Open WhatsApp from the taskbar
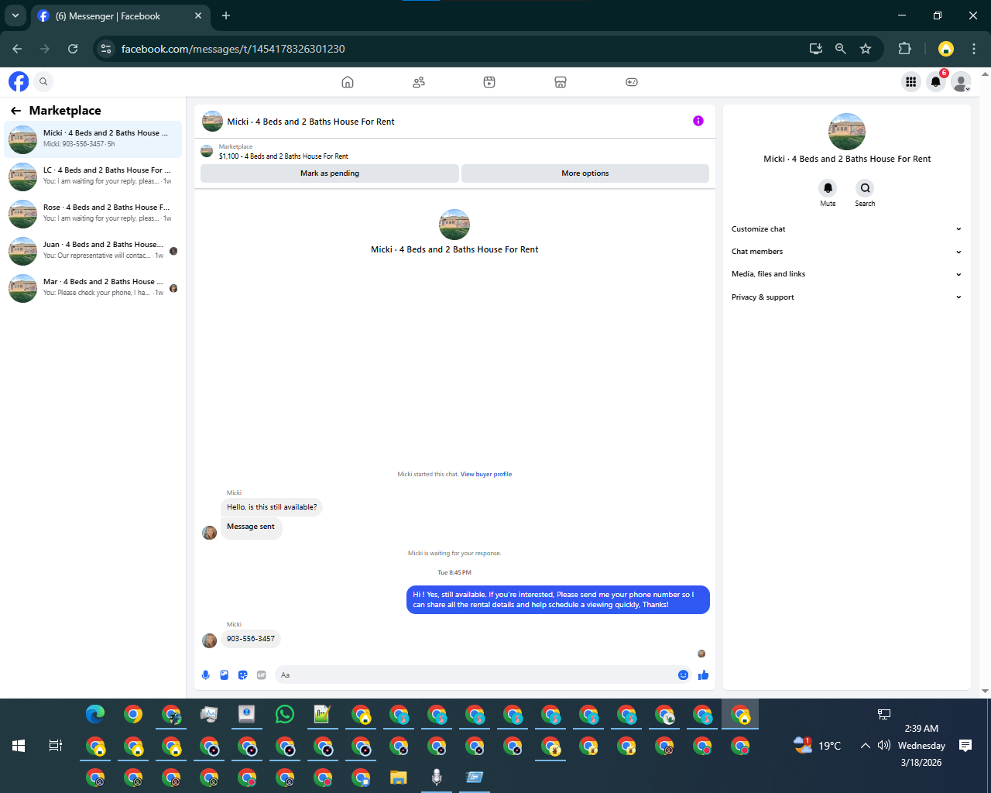The width and height of the screenshot is (991, 793). [285, 714]
